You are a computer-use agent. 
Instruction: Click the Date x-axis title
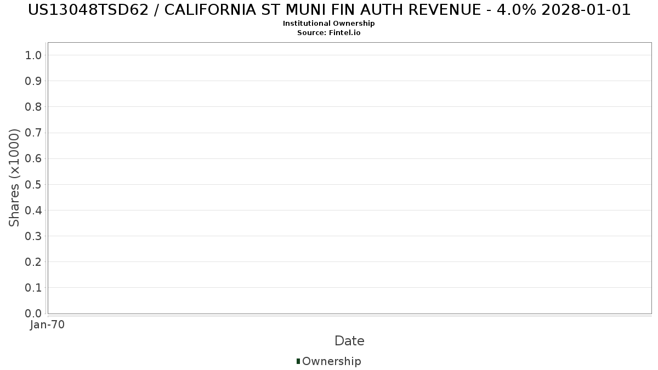[349, 341]
